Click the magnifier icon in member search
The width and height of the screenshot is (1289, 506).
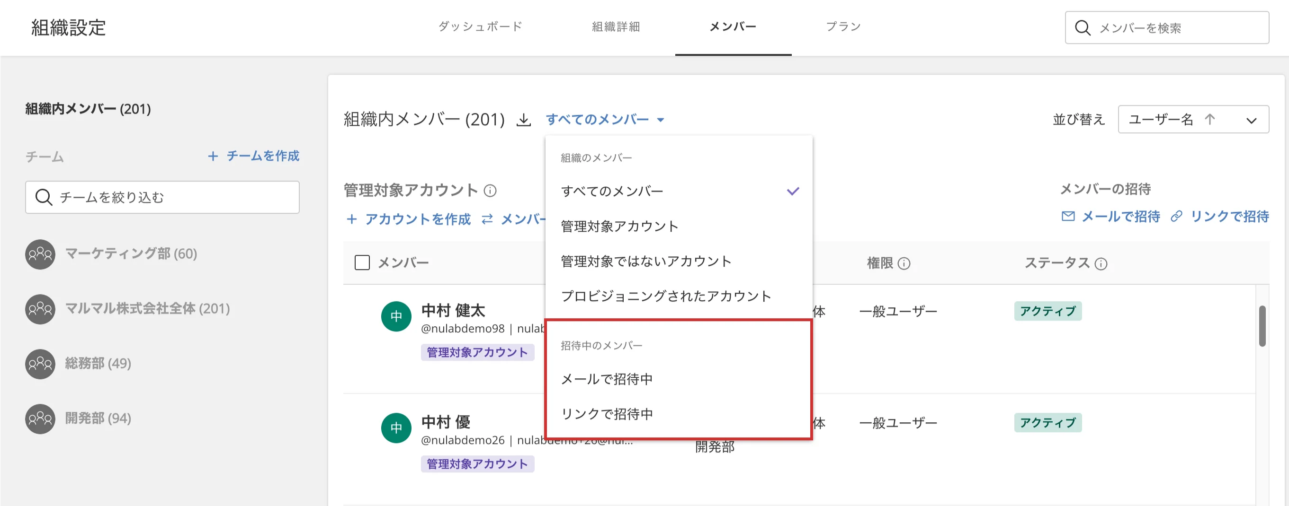pyautogui.click(x=1083, y=28)
